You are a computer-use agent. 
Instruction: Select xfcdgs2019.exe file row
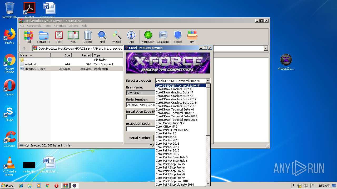(71, 69)
